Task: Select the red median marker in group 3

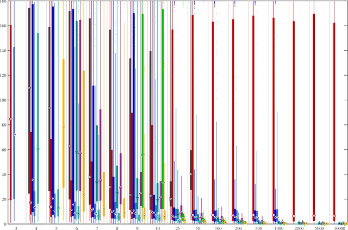Action: point(11,119)
